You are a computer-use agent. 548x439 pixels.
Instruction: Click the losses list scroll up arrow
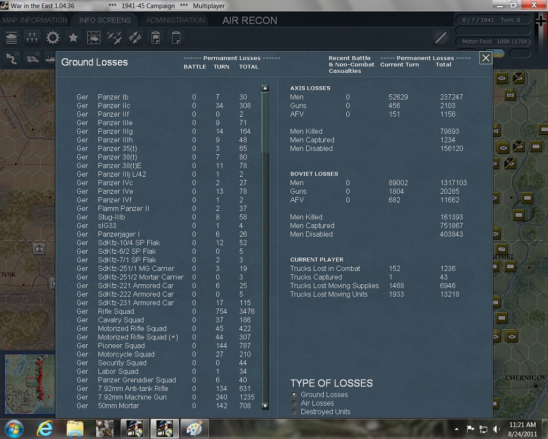(265, 88)
